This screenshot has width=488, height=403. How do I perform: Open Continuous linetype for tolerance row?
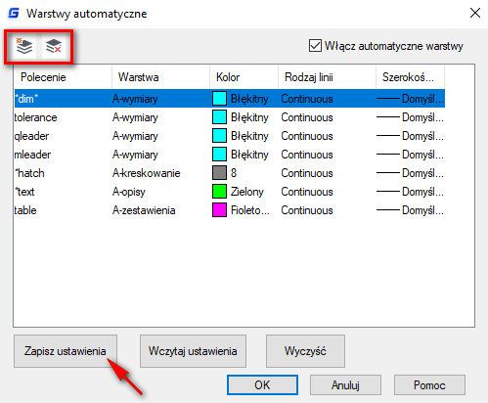pos(307,117)
